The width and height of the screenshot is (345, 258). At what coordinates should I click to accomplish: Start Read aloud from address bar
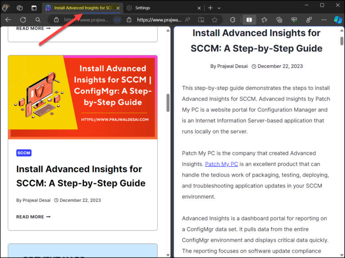click(187, 20)
